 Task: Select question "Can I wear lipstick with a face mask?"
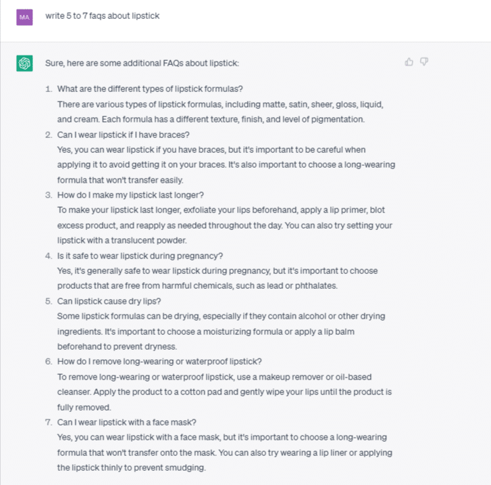[x=126, y=422]
